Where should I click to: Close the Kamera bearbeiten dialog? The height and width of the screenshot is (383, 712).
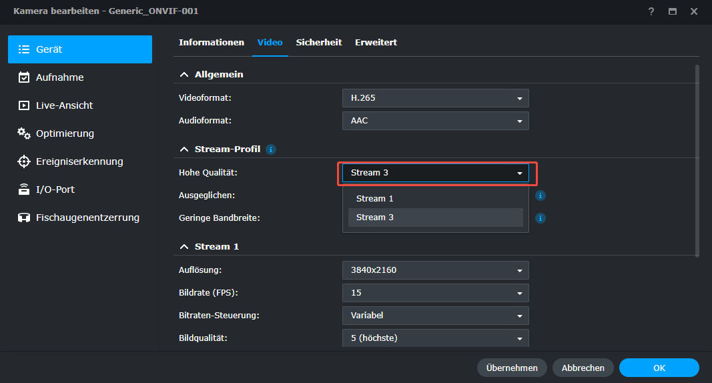[694, 11]
